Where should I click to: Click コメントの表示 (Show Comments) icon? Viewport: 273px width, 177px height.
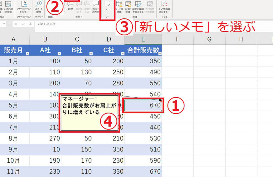coord(95,7)
